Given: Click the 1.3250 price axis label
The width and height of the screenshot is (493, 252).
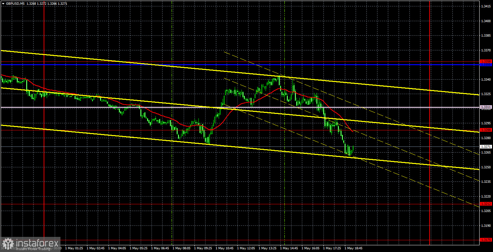Looking at the screenshot, I should click(486, 167).
